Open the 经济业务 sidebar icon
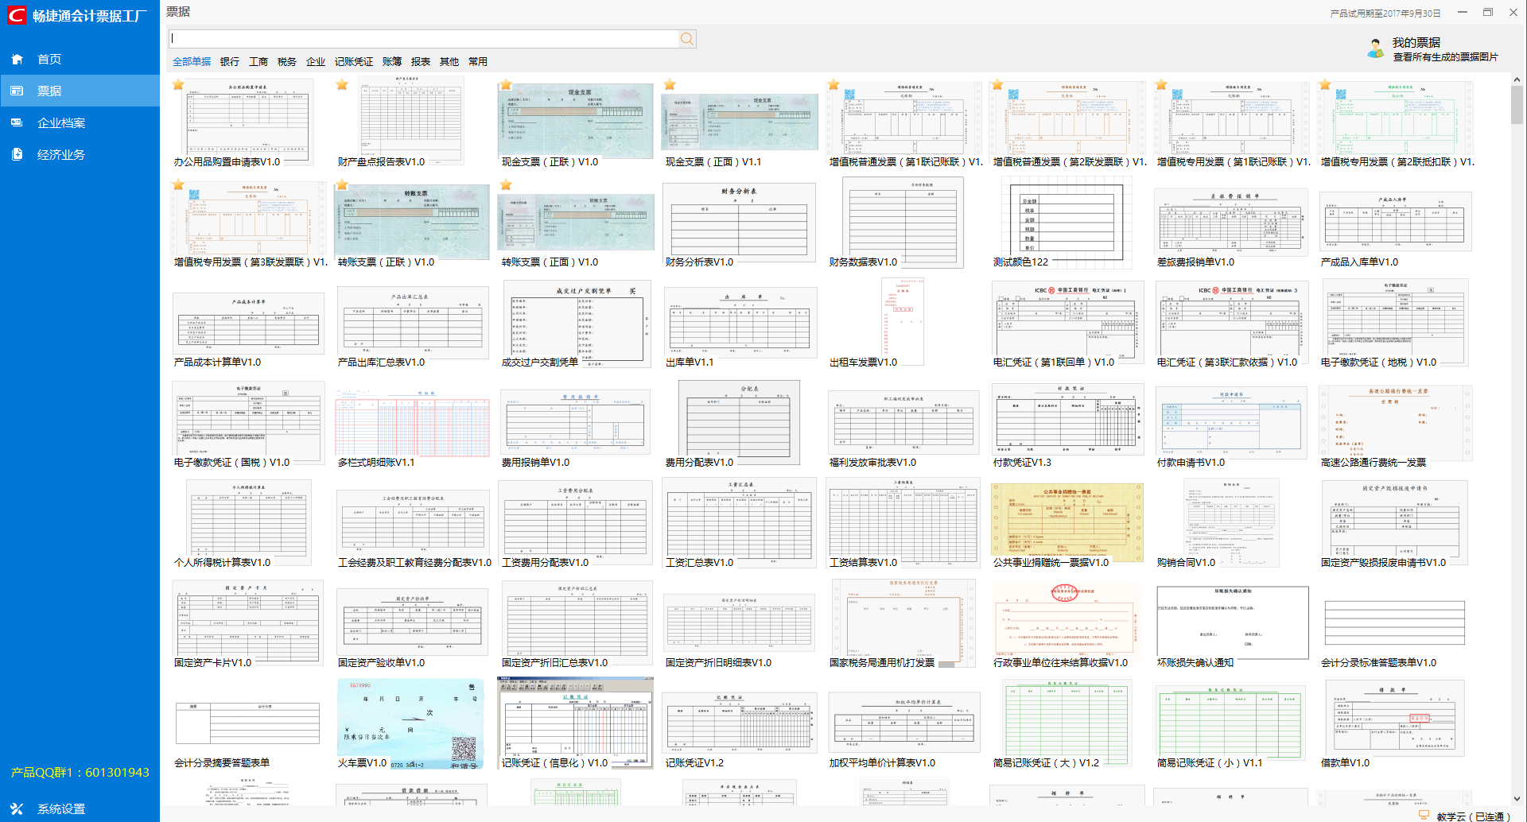Screen dimensions: 1527x822 click(17, 154)
